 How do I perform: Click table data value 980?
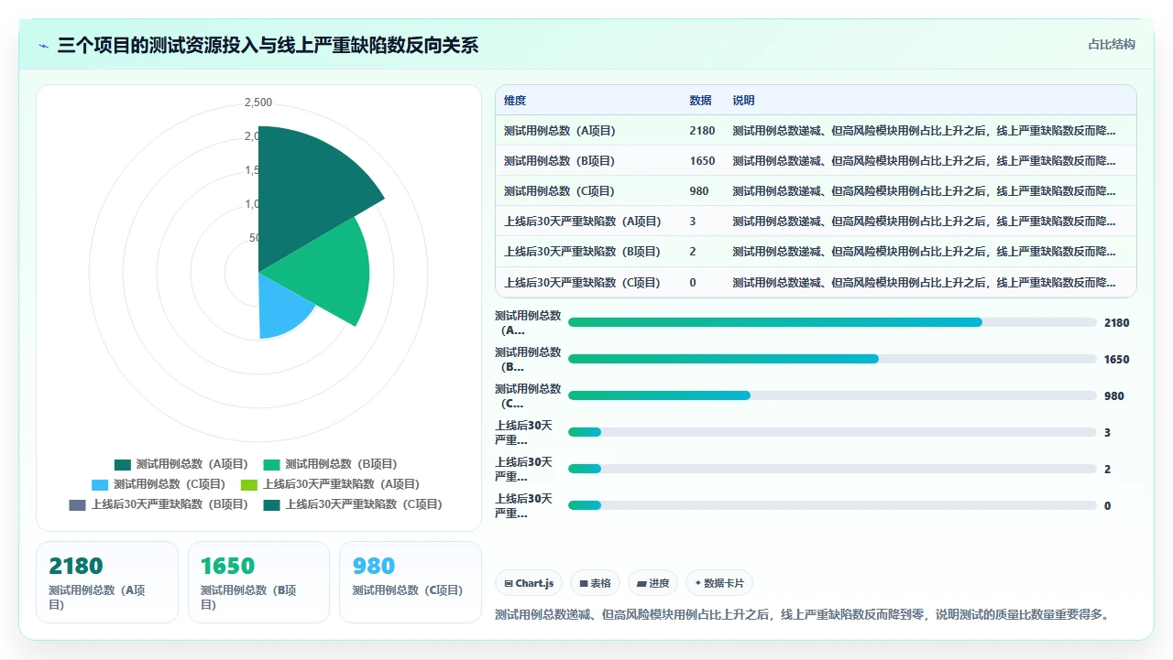click(x=698, y=191)
